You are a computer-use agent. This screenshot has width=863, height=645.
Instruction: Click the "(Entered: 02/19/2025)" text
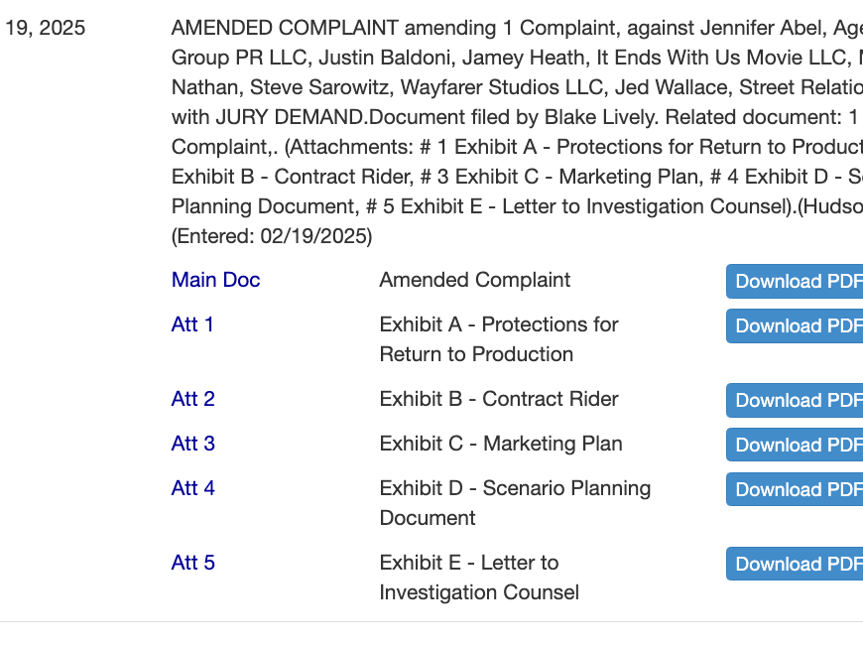pos(271,236)
